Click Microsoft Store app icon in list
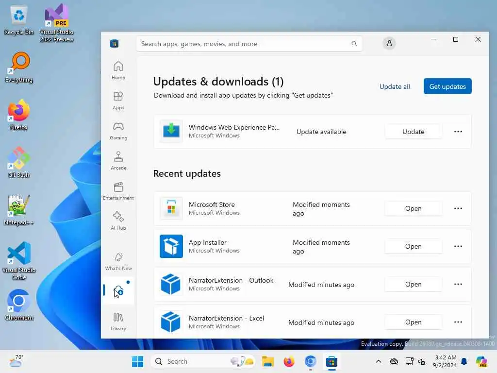Image resolution: width=497 pixels, height=373 pixels. 171,208
